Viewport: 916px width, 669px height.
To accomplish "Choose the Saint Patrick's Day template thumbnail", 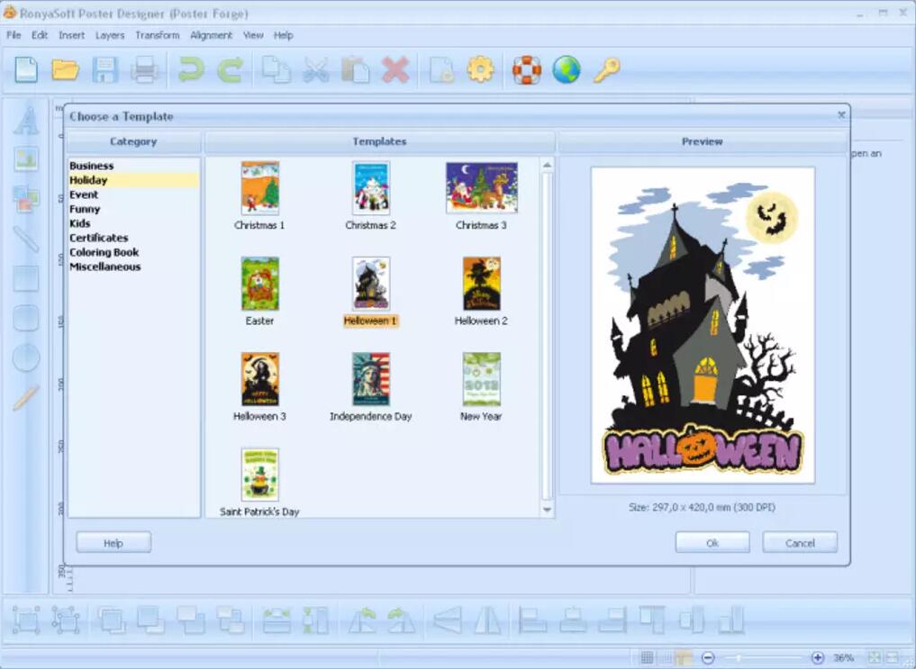I will [260, 475].
